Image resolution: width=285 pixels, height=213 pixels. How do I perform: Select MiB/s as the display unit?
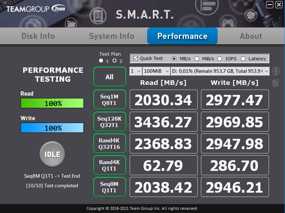[197, 59]
